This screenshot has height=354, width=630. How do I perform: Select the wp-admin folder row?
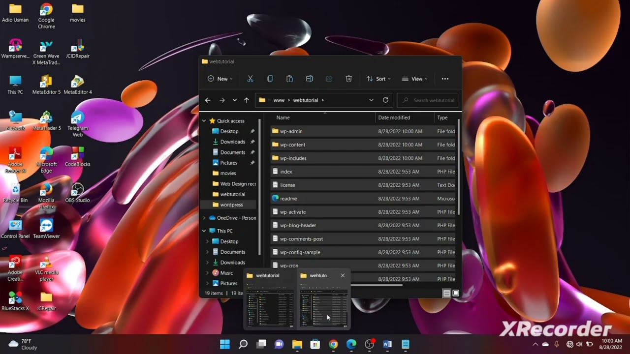[x=363, y=131]
